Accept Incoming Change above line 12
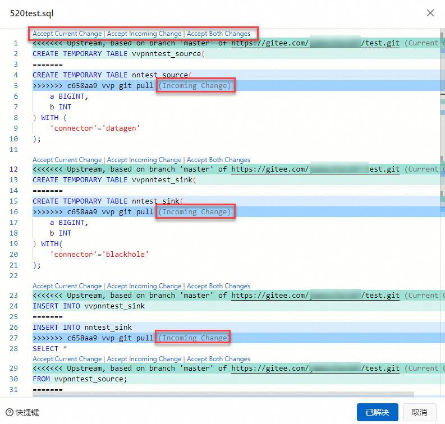445x424 pixels. [144, 160]
